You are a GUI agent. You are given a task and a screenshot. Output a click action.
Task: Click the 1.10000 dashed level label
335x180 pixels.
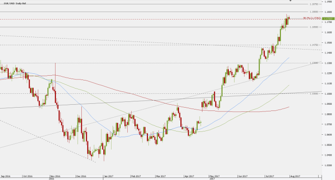click(x=314, y=93)
